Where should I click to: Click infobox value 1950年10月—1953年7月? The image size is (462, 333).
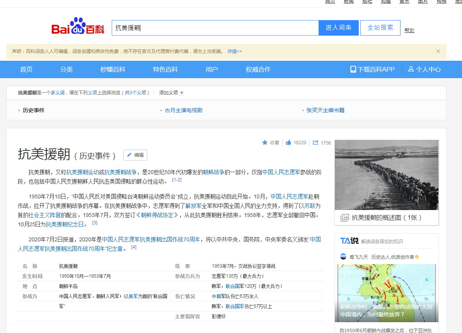tap(85, 276)
